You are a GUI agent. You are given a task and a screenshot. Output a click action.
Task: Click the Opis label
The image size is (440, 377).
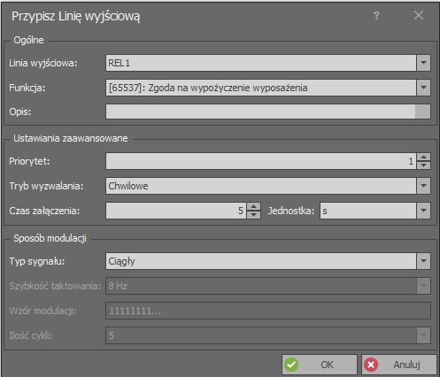click(20, 112)
